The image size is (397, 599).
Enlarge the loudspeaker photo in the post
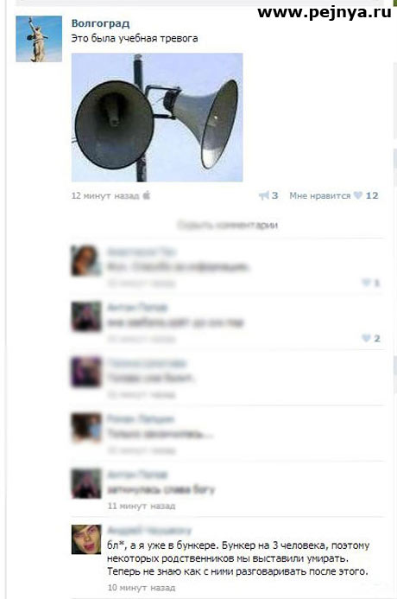(x=157, y=118)
